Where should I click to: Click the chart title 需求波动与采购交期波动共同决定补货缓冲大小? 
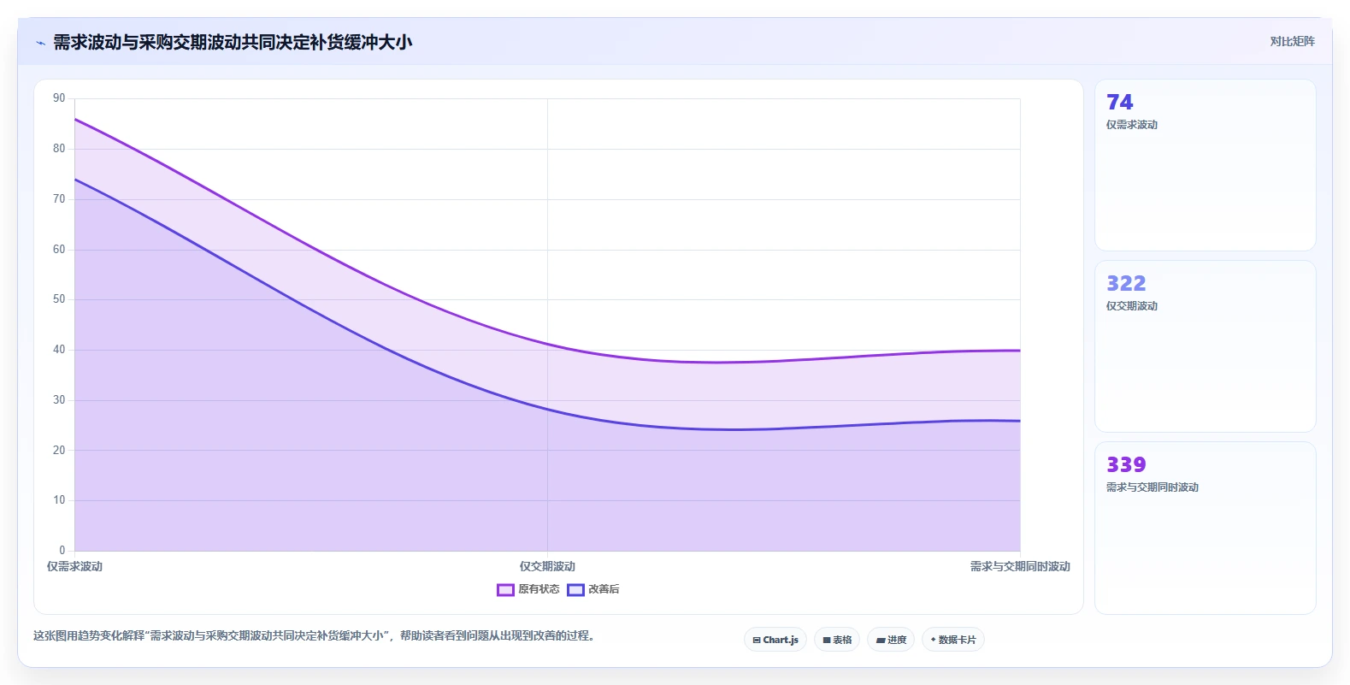233,42
